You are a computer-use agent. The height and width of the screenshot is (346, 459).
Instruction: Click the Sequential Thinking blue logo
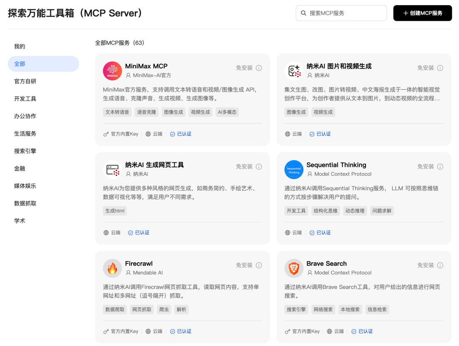click(x=294, y=169)
